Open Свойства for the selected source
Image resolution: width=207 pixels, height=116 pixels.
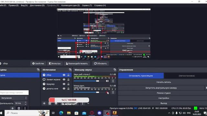38,63
